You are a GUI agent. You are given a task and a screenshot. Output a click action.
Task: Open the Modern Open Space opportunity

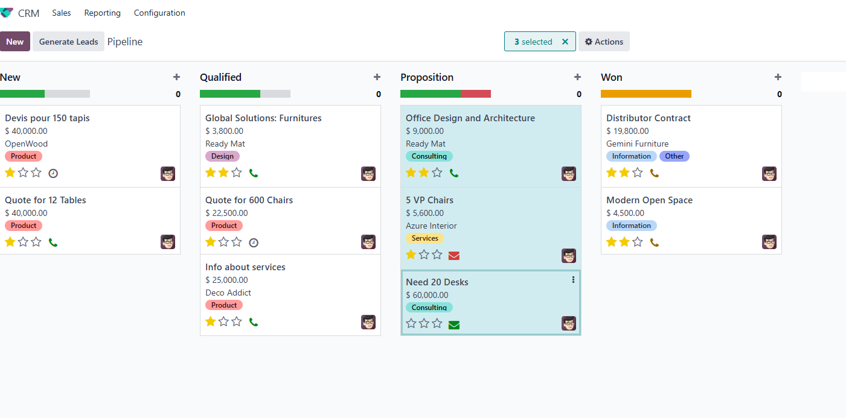(649, 200)
